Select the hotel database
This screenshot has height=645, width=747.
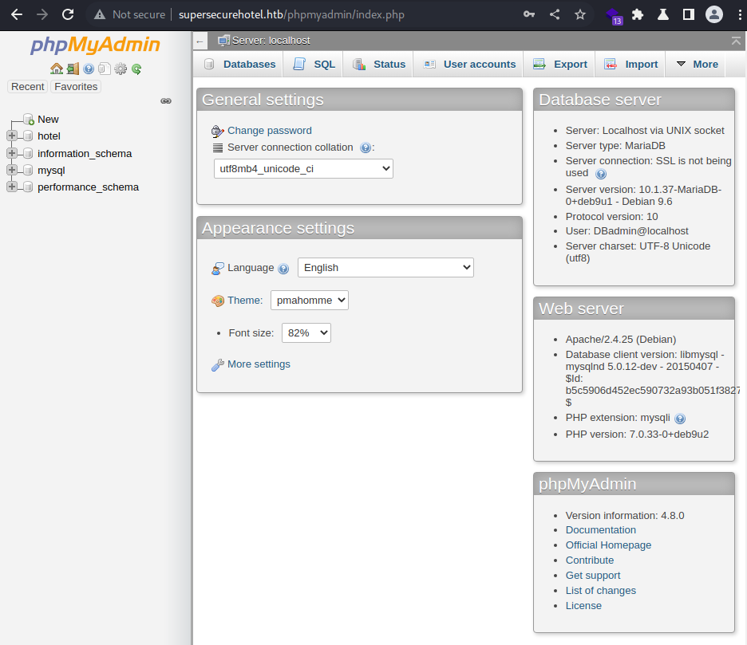click(49, 136)
